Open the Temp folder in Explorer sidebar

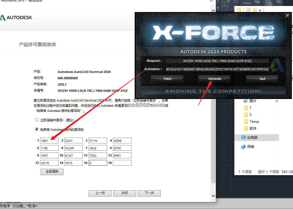254,122
